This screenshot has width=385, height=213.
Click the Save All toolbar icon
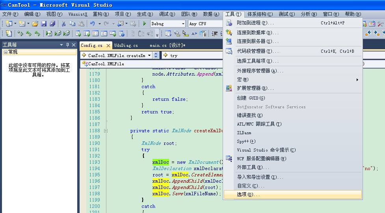click(x=52, y=24)
